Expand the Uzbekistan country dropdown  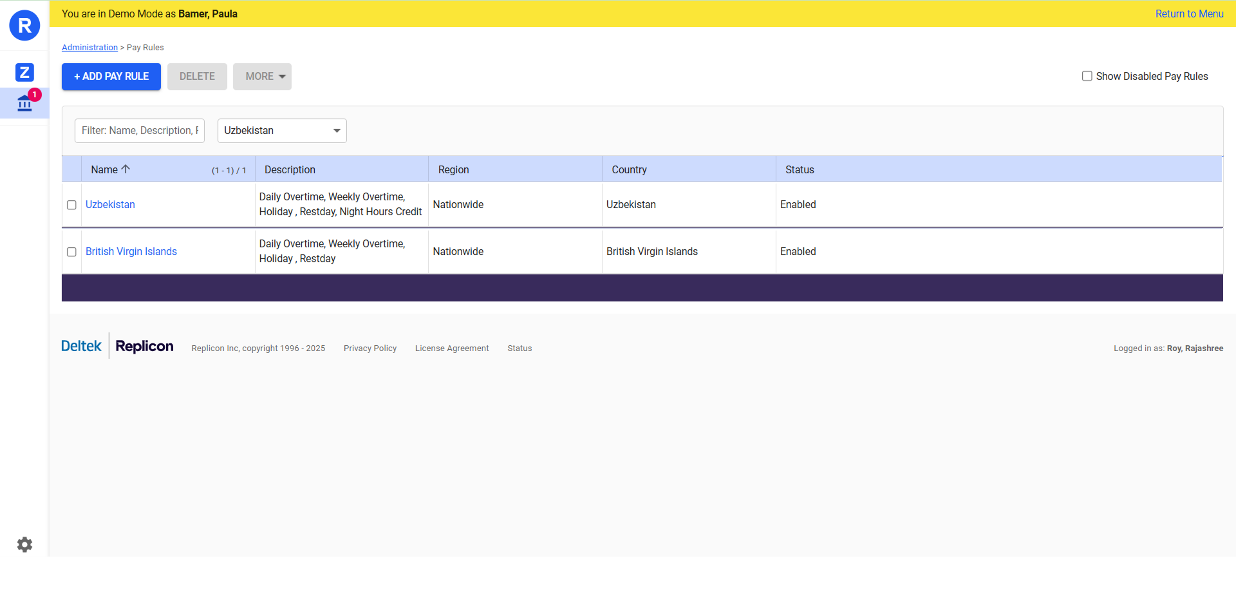point(282,131)
